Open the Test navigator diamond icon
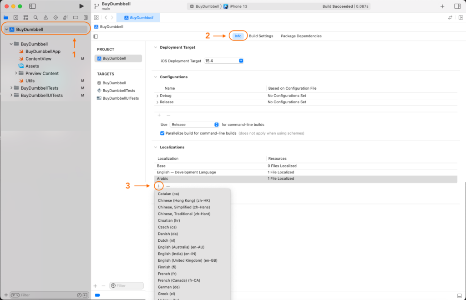This screenshot has width=466, height=300. 56,18
